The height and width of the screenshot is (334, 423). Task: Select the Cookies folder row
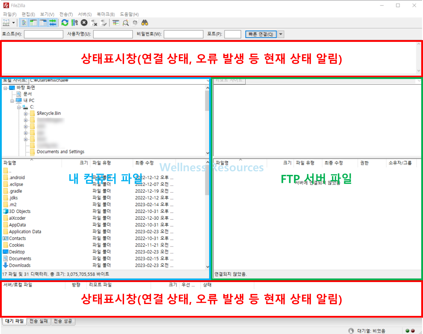coord(103,245)
